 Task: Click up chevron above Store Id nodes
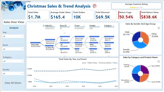tap(65, 33)
